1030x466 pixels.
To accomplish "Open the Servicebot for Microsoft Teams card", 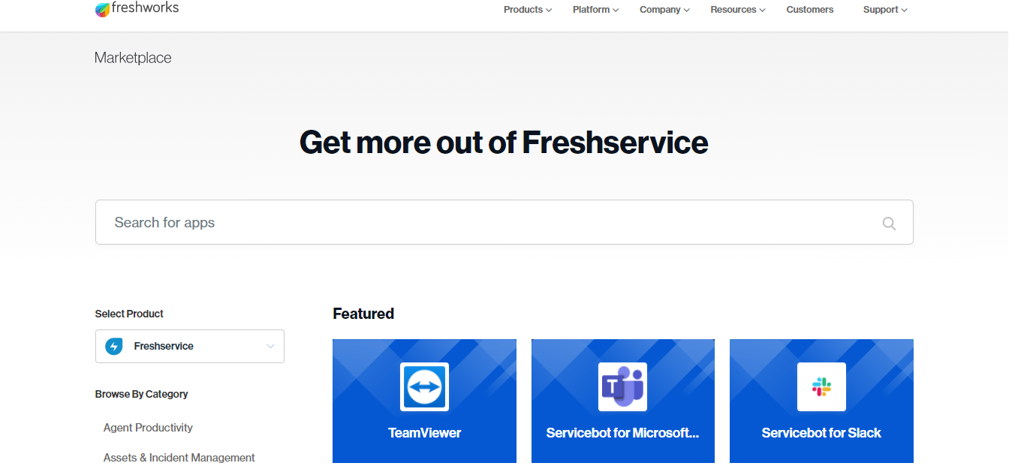I will pyautogui.click(x=622, y=401).
